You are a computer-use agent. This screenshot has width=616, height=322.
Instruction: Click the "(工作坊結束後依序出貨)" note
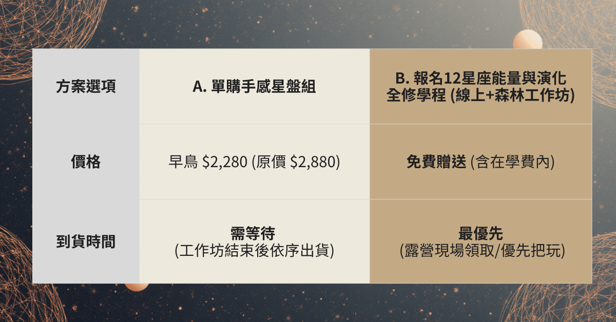(x=254, y=251)
